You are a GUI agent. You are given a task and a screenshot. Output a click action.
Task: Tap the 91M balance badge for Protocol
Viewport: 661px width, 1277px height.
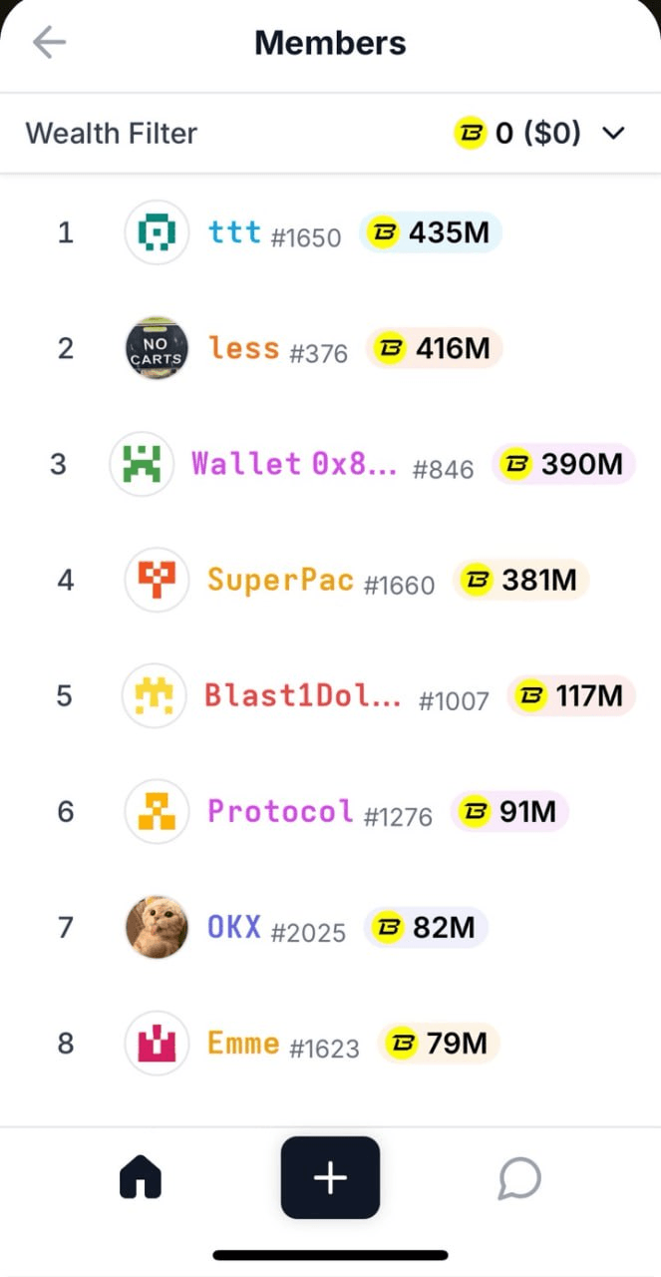coord(509,811)
